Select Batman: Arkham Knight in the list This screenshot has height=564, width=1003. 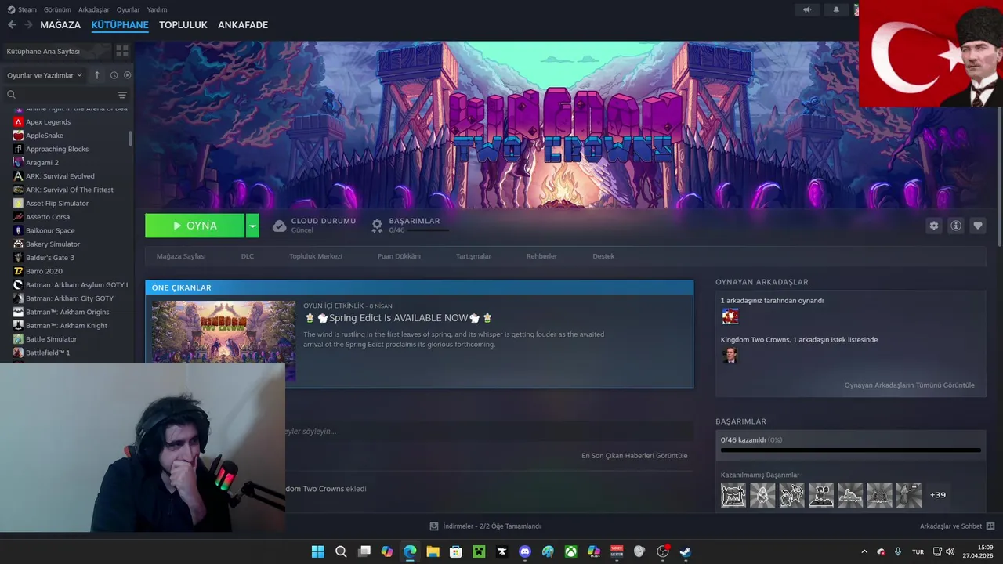67,325
